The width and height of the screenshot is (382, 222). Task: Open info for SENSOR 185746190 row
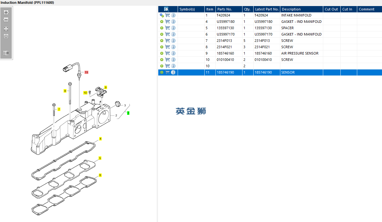pos(173,72)
